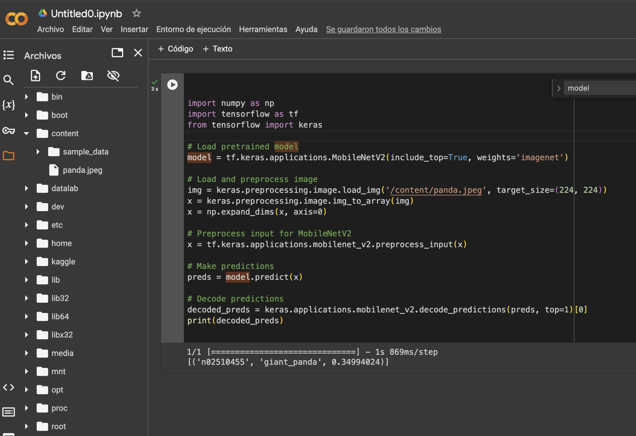Screen dimensions: 636x436
Task: Expand the boot folder
Action: point(26,115)
